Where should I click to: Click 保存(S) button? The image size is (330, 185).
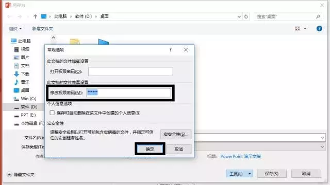coord(272,174)
